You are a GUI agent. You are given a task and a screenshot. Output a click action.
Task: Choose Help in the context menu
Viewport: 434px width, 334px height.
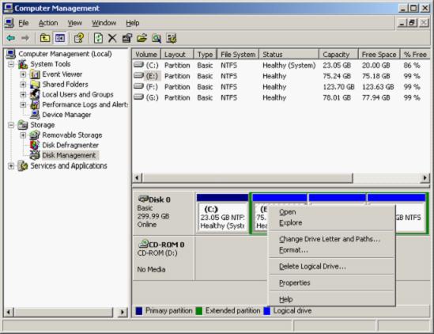tap(331, 299)
